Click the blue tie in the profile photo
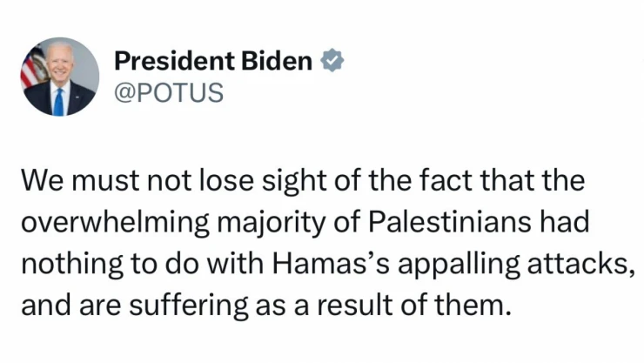The width and height of the screenshot is (644, 363). [58, 103]
